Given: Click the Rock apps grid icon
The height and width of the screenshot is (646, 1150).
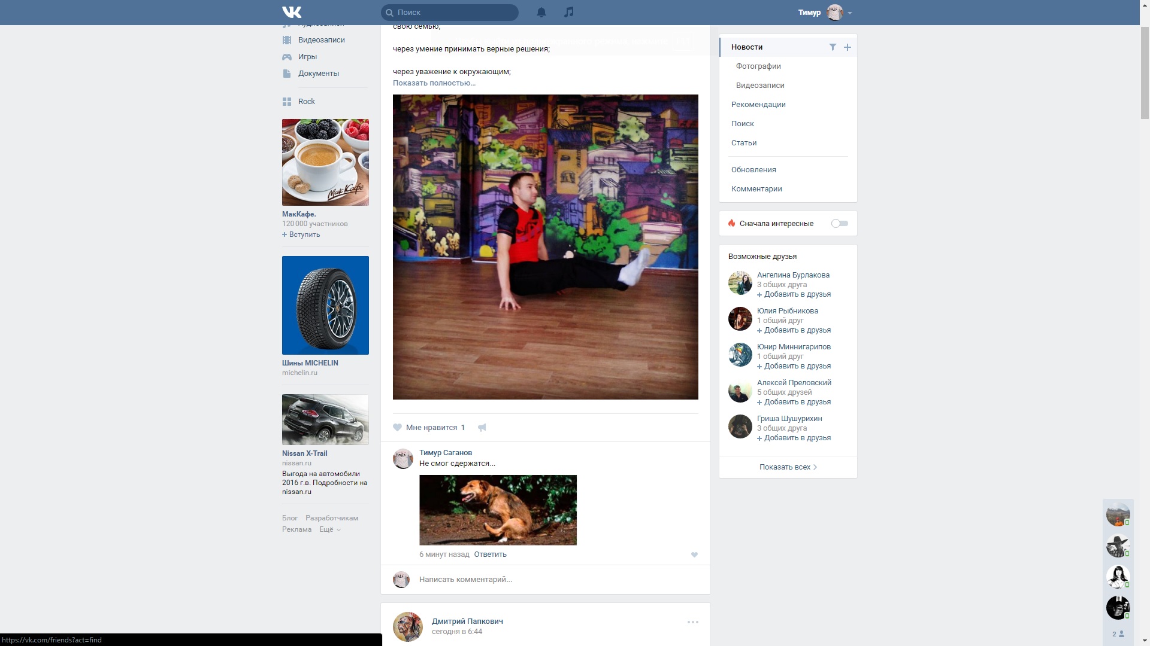Looking at the screenshot, I should tap(287, 102).
